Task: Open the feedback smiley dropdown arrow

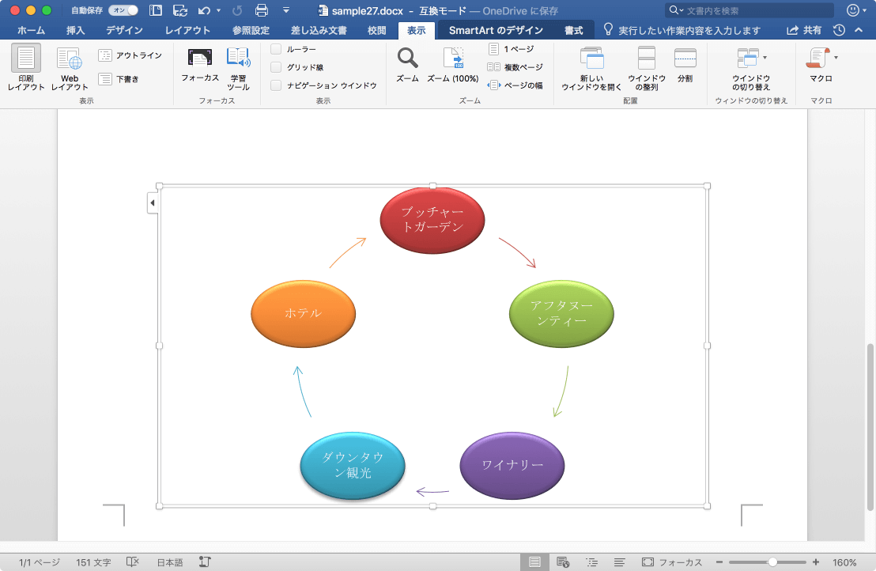Action: pos(864,10)
